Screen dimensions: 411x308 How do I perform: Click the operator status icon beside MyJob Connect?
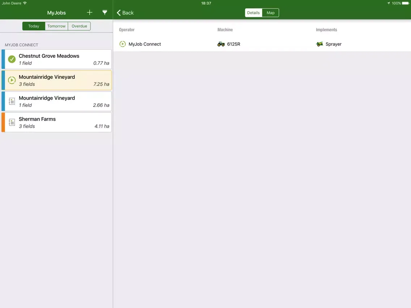tap(122, 44)
